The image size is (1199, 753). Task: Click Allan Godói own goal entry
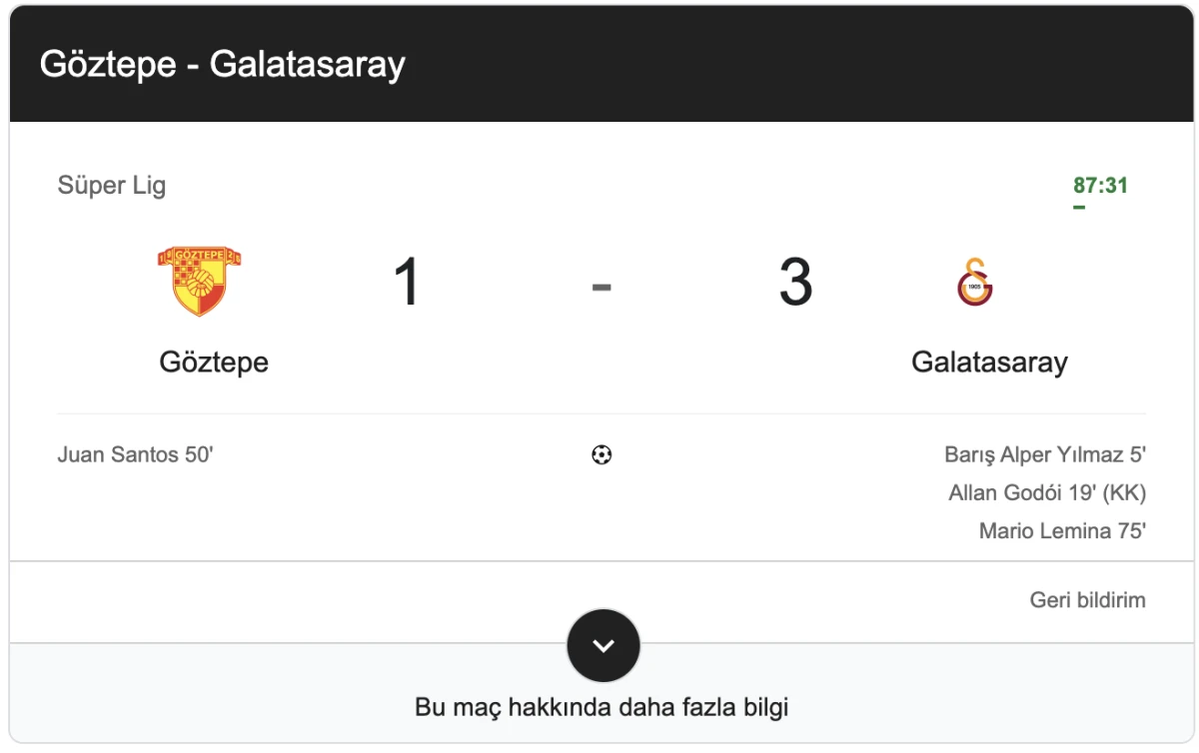(1047, 492)
